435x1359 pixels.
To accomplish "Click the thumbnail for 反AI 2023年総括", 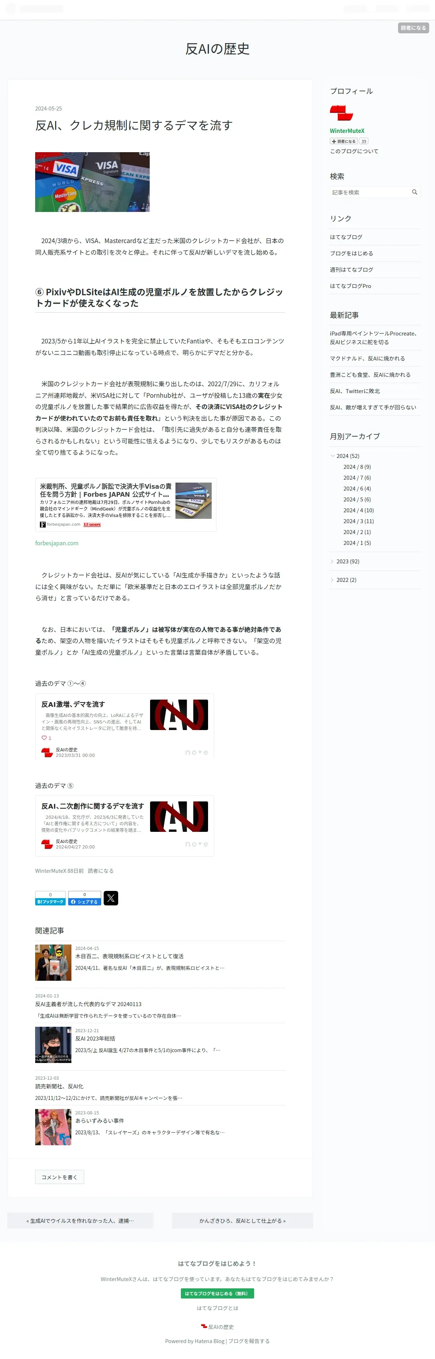I will pyautogui.click(x=53, y=1045).
